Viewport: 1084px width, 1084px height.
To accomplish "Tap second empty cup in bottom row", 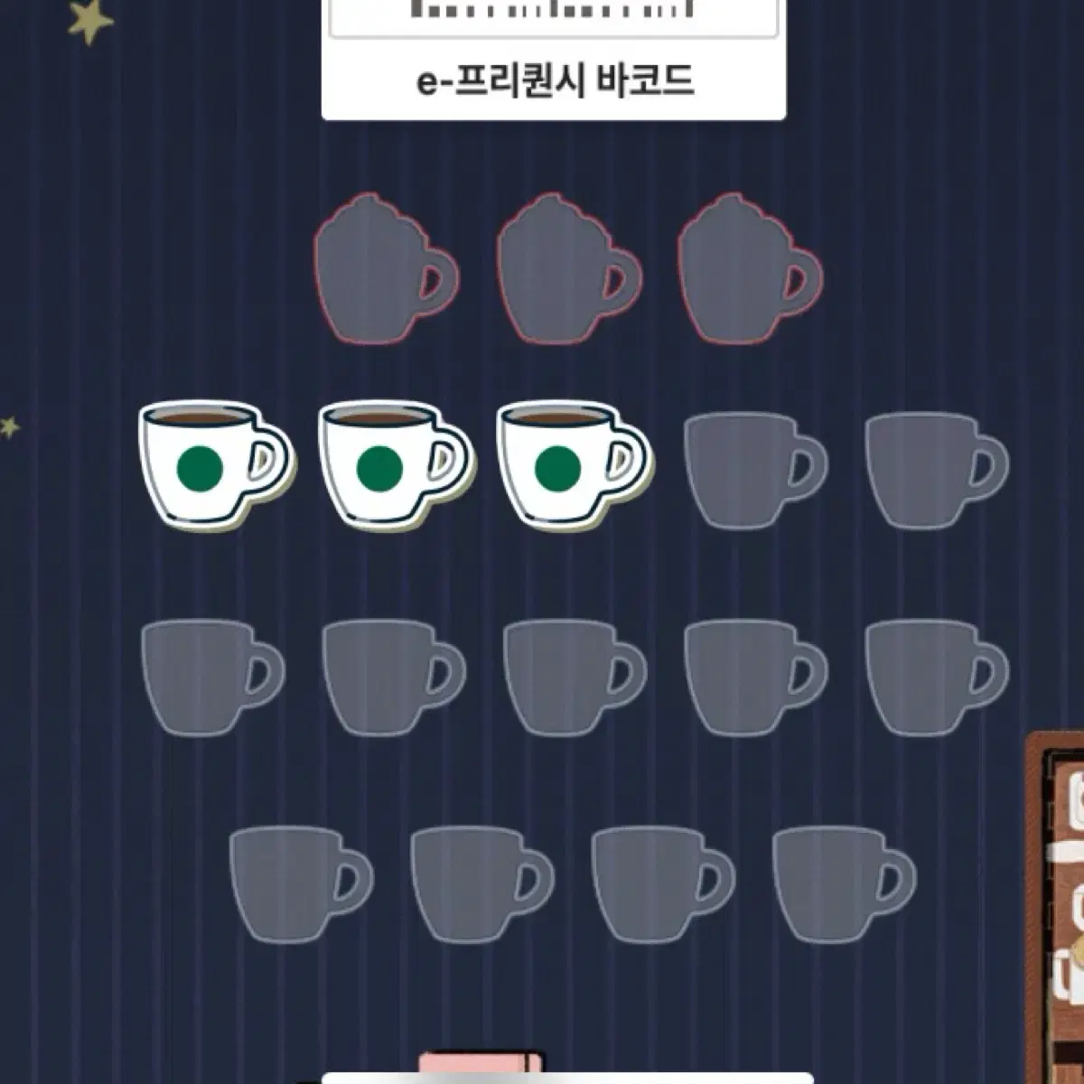I will [x=482, y=885].
